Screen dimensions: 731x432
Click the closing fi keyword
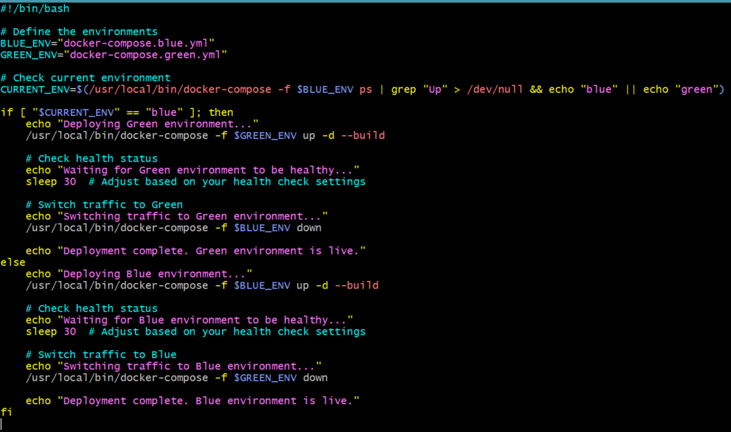[x=6, y=412]
